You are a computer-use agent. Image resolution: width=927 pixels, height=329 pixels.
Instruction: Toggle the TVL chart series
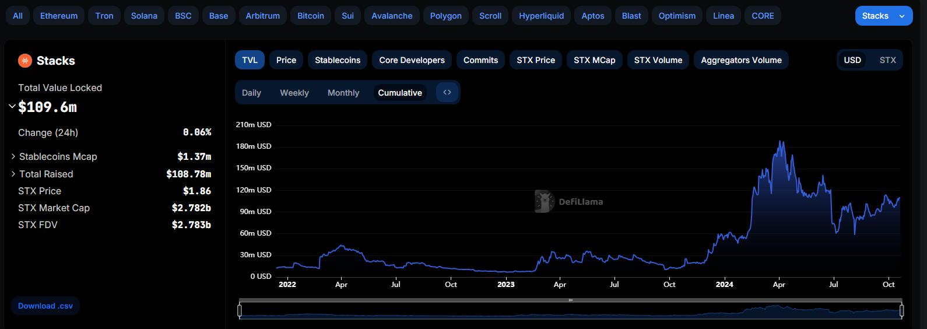pos(250,60)
